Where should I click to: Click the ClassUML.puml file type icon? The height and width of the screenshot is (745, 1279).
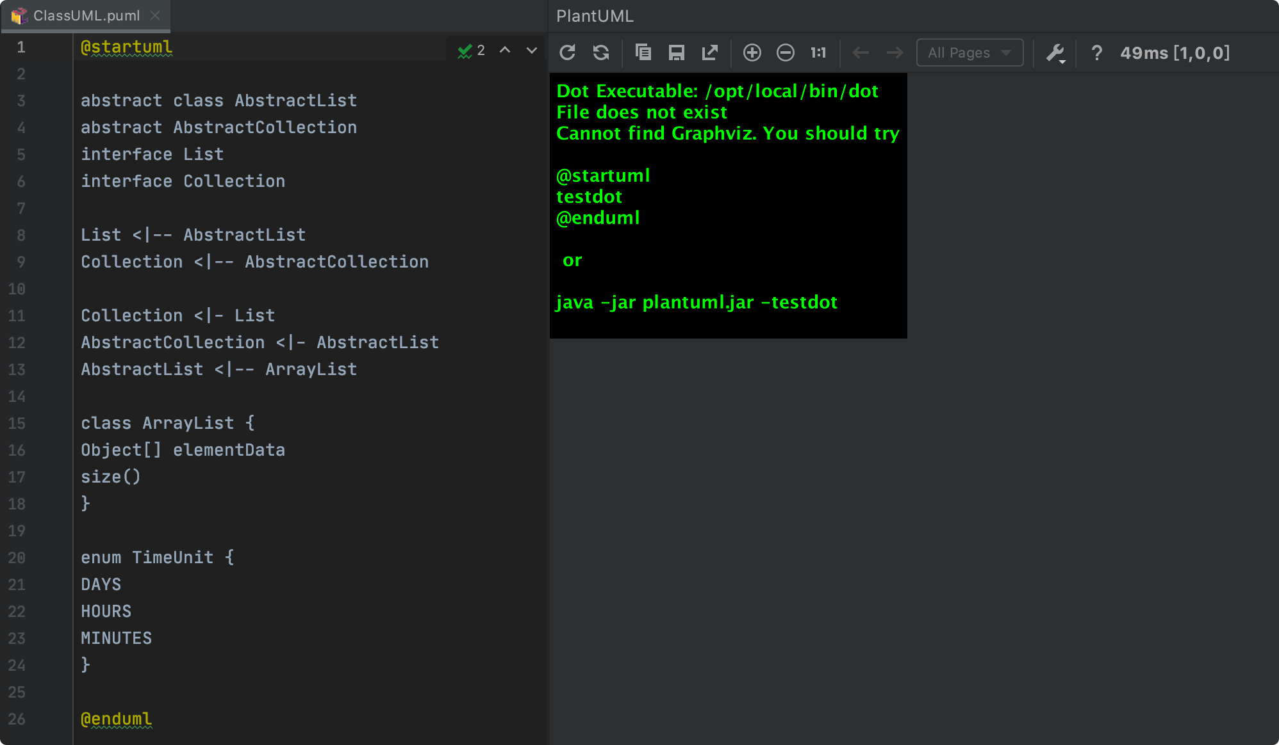point(19,15)
